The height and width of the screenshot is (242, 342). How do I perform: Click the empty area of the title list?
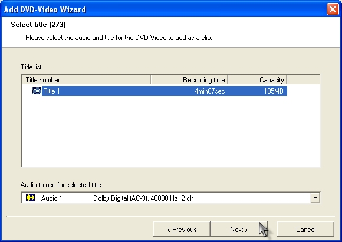[x=171, y=131]
